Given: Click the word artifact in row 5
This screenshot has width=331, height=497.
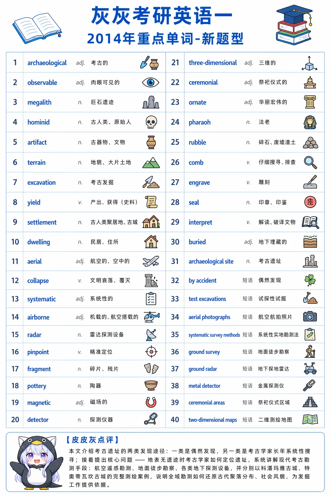Looking at the screenshot, I should pyautogui.click(x=37, y=142).
